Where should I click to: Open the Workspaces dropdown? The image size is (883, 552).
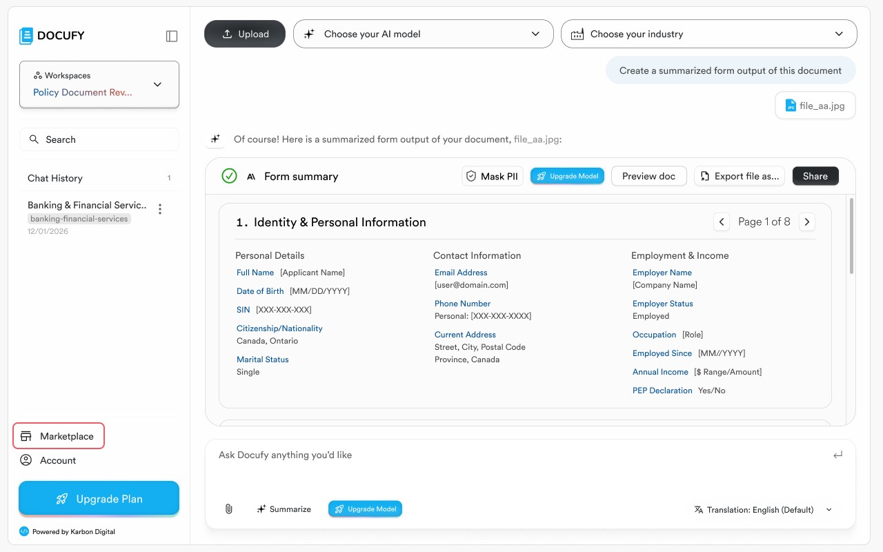pyautogui.click(x=99, y=84)
